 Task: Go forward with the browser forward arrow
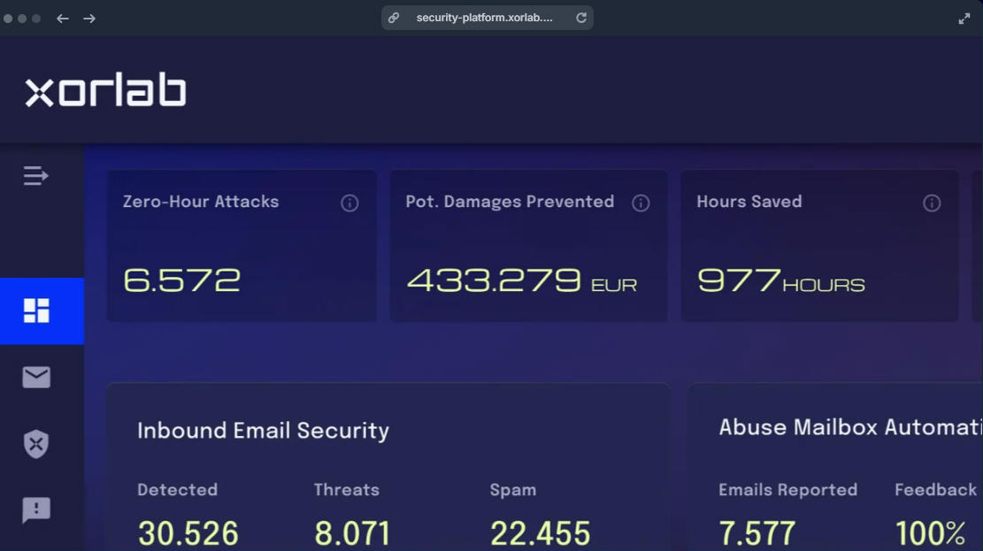click(89, 19)
